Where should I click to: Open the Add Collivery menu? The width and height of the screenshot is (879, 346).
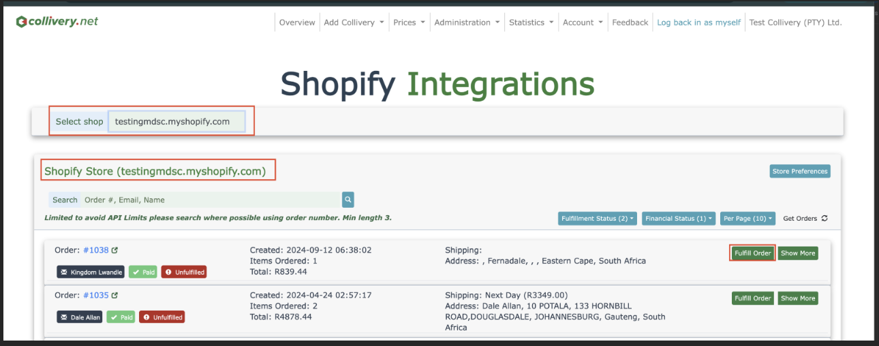[x=354, y=22]
